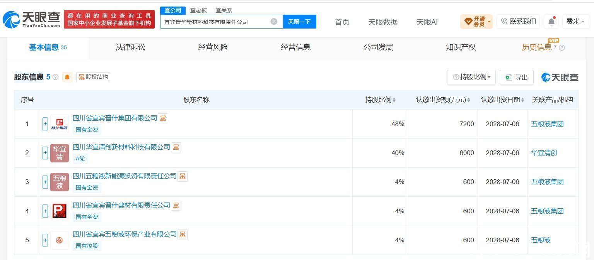The width and height of the screenshot is (594, 260).
Task: Click 五粮液环保产业 logo in row 5
Action: click(60, 240)
